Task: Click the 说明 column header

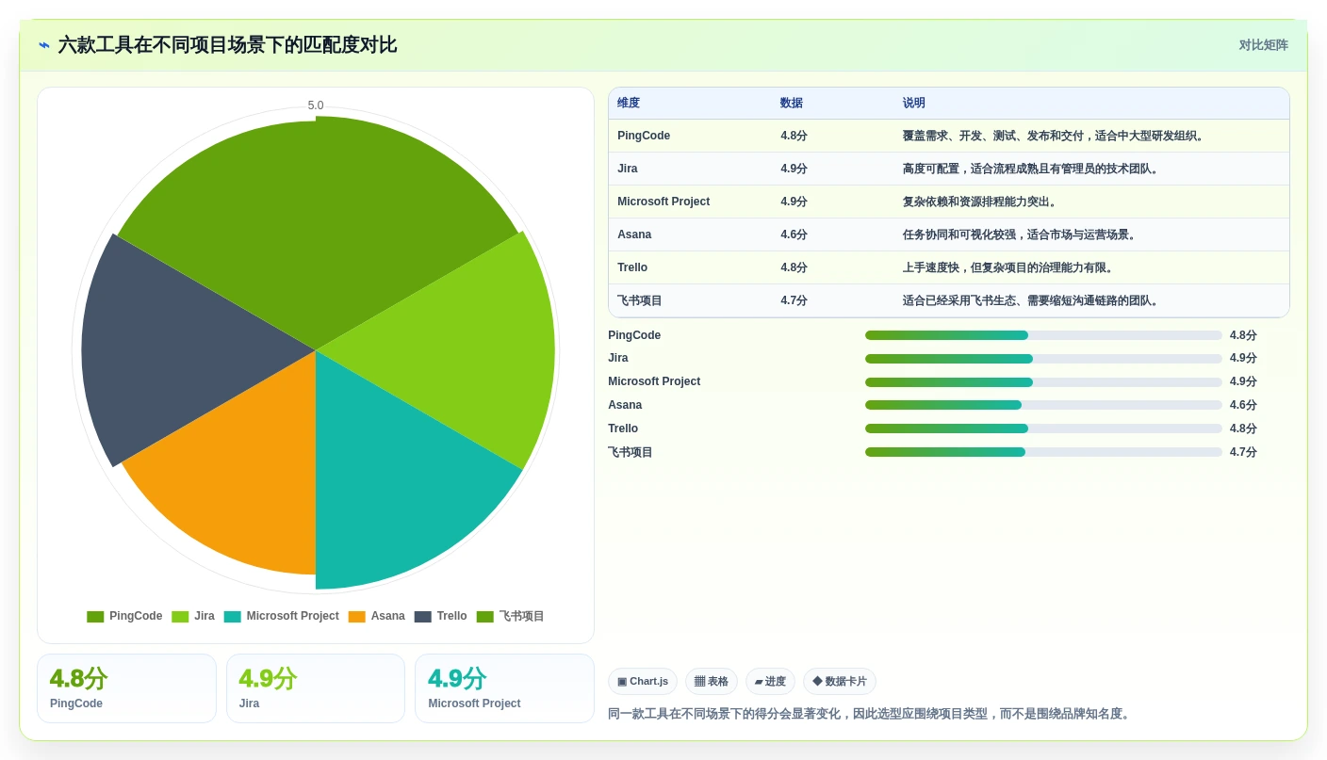Action: 914,104
